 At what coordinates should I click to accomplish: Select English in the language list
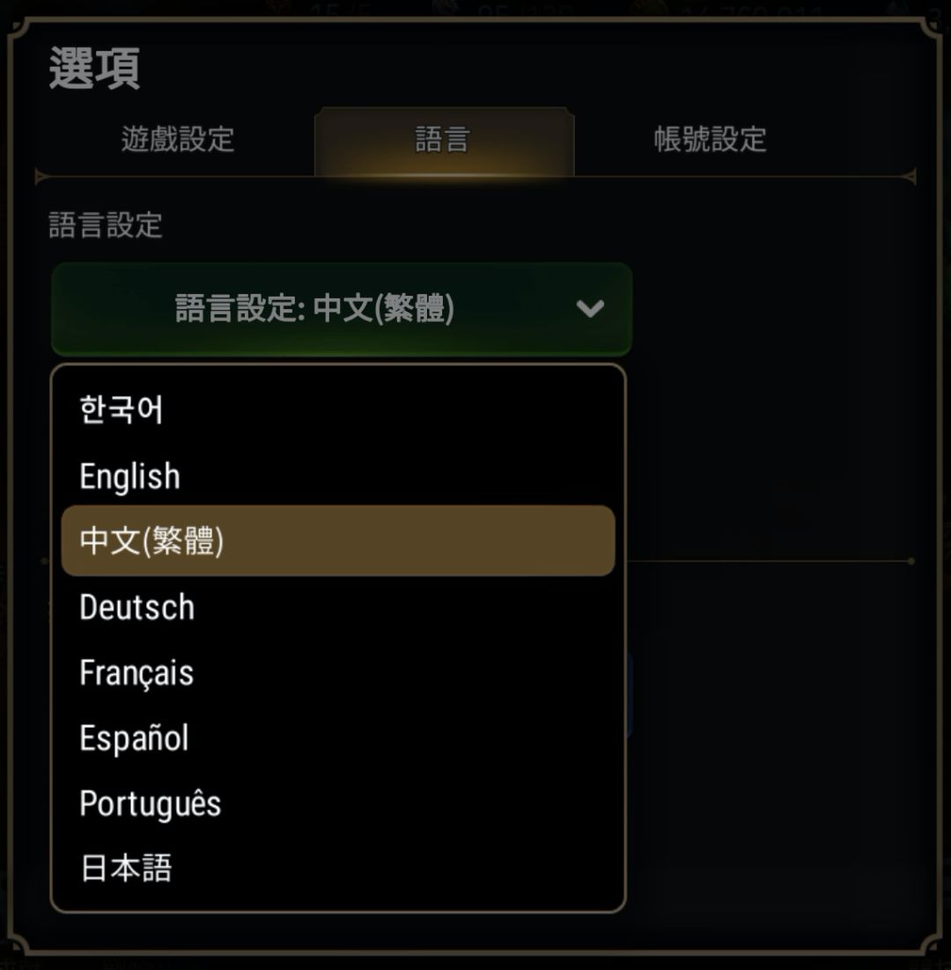(130, 476)
